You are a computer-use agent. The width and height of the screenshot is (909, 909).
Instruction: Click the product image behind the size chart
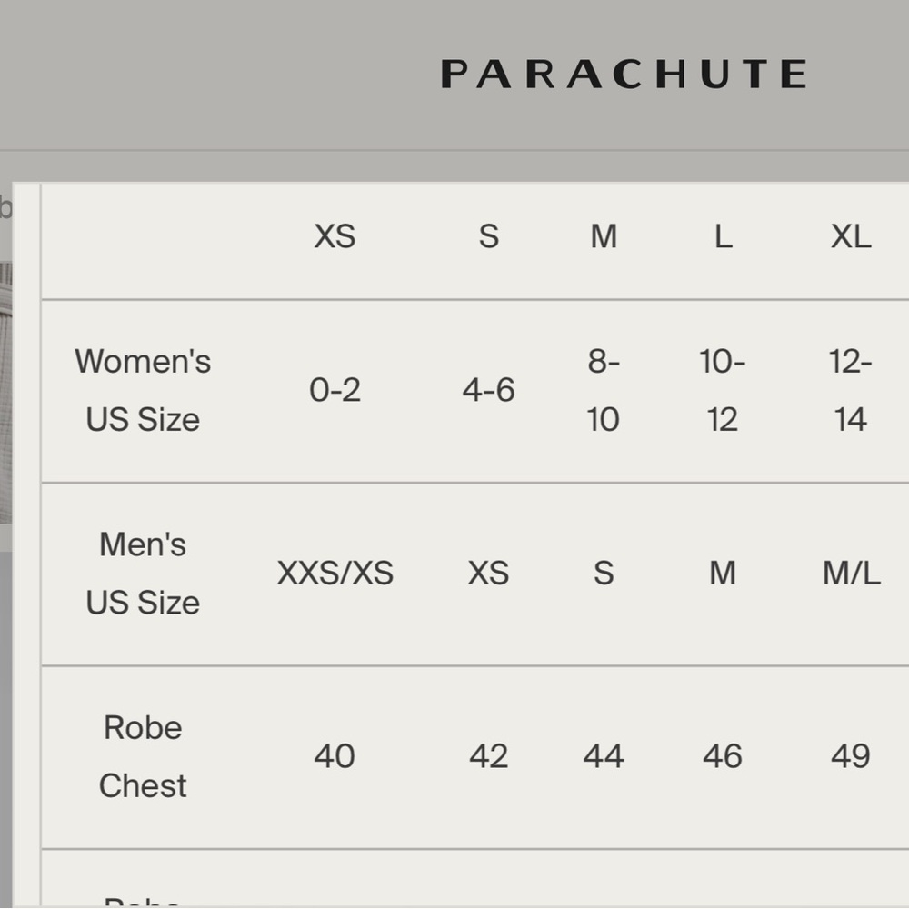coord(5,393)
